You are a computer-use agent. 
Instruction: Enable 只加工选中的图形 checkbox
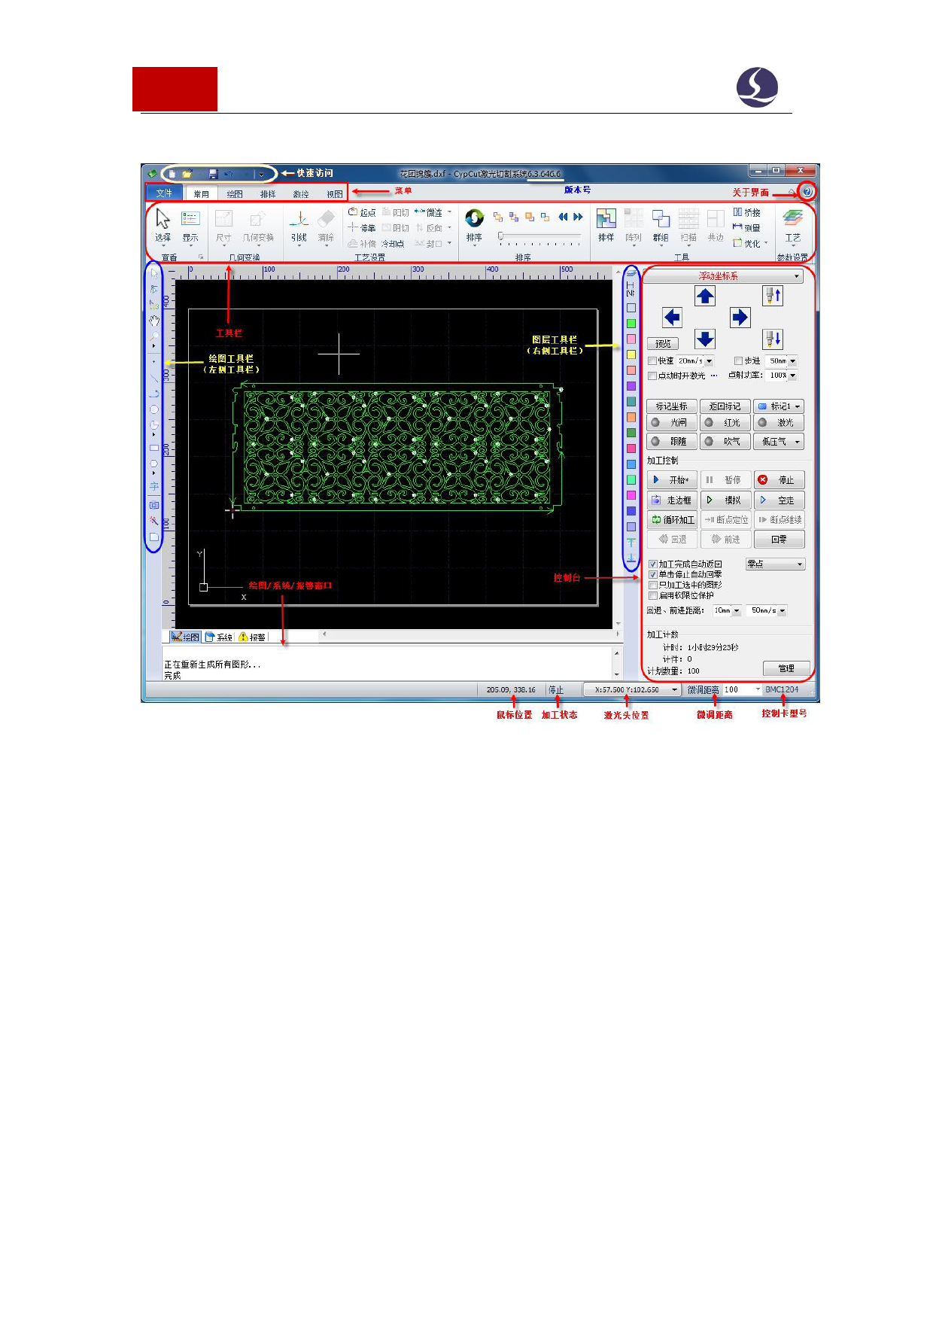pyautogui.click(x=652, y=585)
